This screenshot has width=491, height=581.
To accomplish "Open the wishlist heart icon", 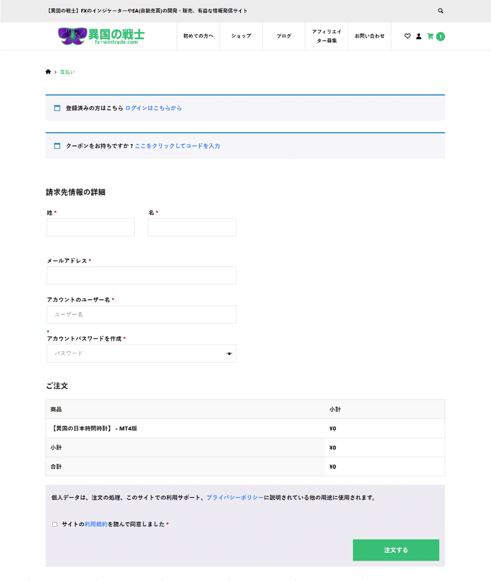I will [407, 36].
